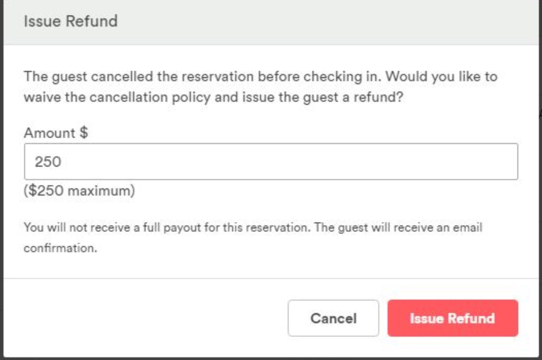The image size is (542, 360).
Task: Click the word "confirmation." in the notice
Action: pos(60,249)
